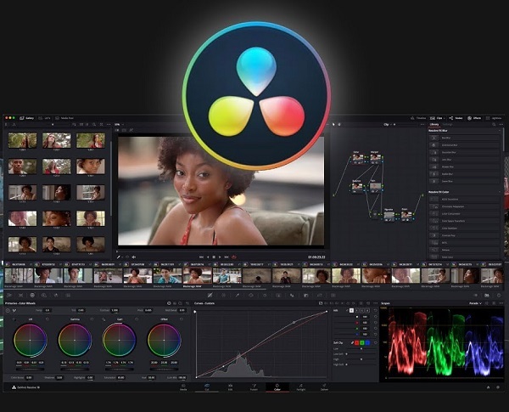Screen dimensions: 509x412
Task: Select the Gaussian Blur effect
Action: (465, 152)
